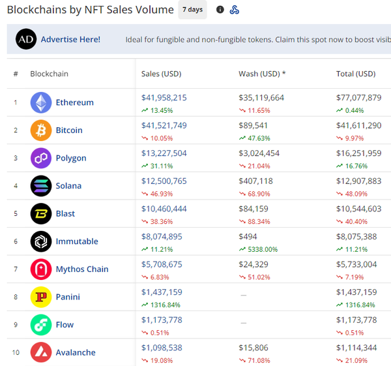This screenshot has height=366, width=391.
Task: Open the 7 days time range selector
Action: pyautogui.click(x=192, y=10)
